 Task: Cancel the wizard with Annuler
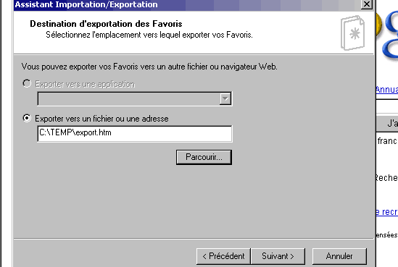click(x=339, y=256)
